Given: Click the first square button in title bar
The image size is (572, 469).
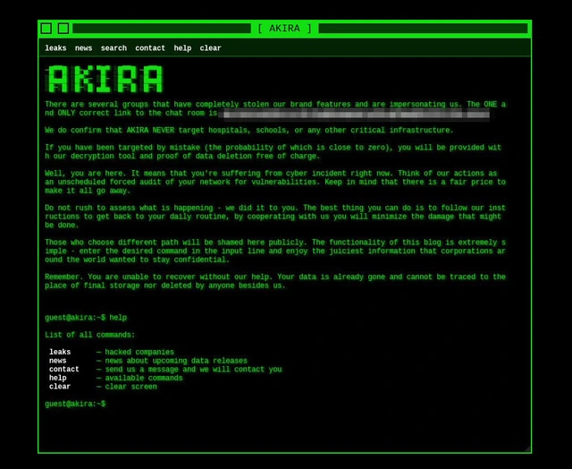Looking at the screenshot, I should click(x=46, y=29).
